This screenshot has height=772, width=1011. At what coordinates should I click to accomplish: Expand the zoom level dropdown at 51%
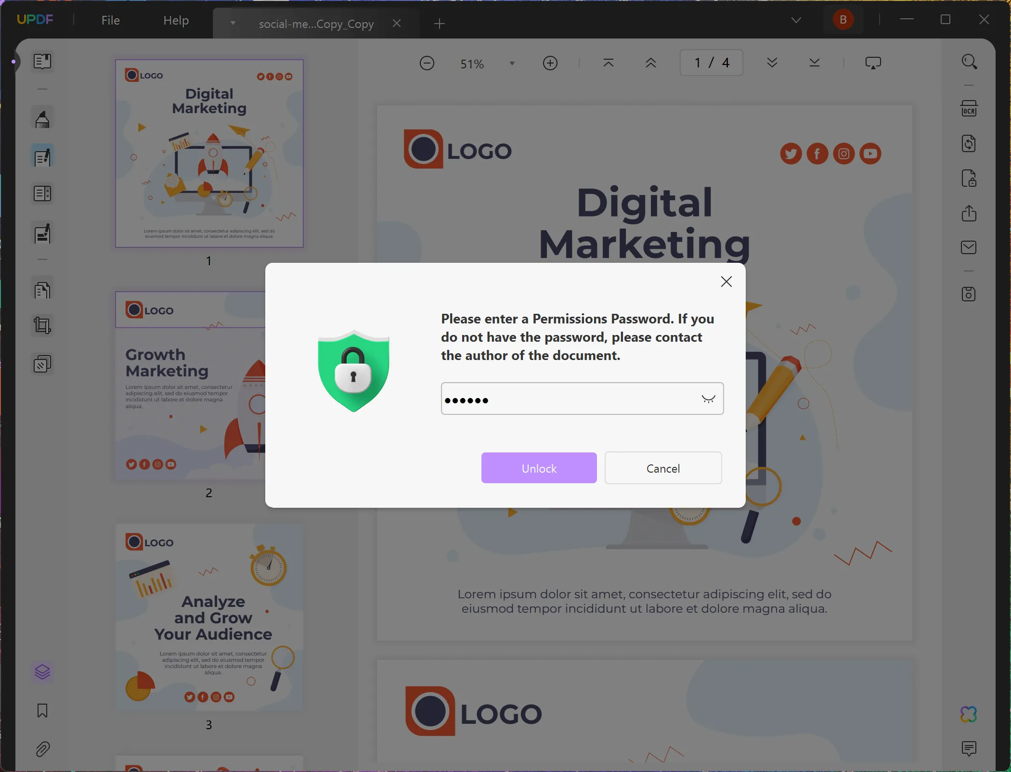[512, 63]
